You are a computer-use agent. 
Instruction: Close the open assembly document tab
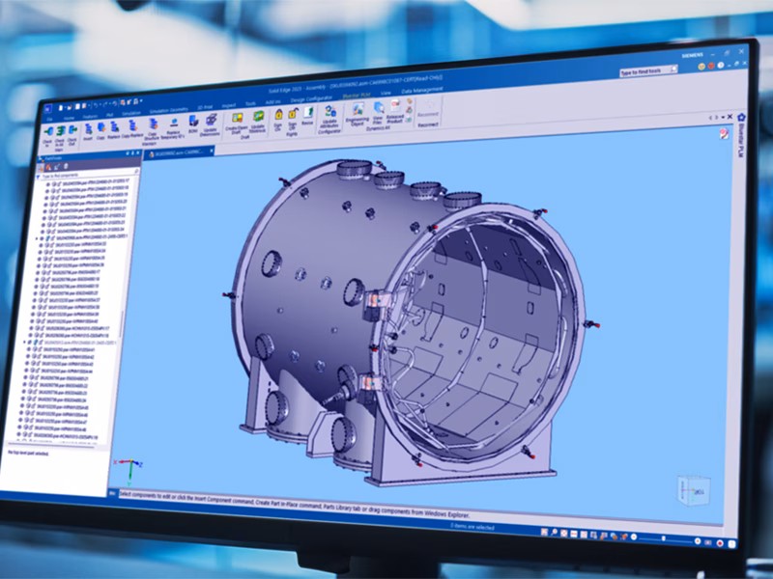coord(212,151)
